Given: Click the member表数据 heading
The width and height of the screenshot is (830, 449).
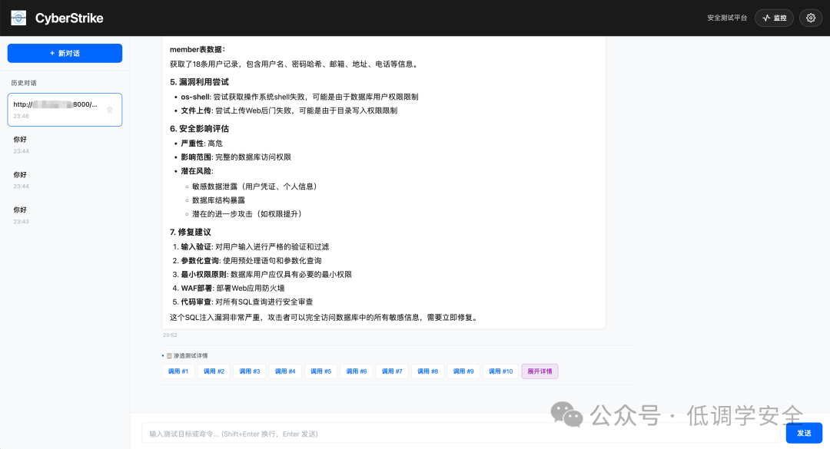Looking at the screenshot, I should click(198, 49).
